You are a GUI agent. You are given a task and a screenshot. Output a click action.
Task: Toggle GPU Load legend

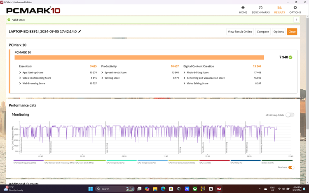pos(214,162)
